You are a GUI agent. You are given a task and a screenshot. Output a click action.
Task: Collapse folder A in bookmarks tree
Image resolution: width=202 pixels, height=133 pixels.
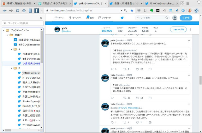click(12, 49)
